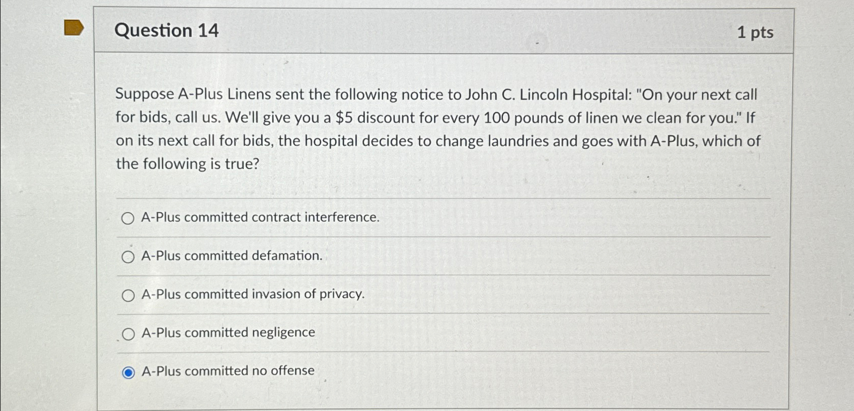
Task: Click 'A-Plus committed invasion of privacy' label
Action: coord(252,294)
